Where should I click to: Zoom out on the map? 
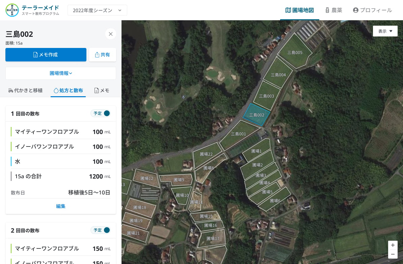(393, 255)
